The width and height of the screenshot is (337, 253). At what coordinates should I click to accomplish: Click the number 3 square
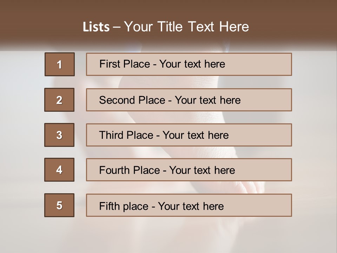(59, 135)
